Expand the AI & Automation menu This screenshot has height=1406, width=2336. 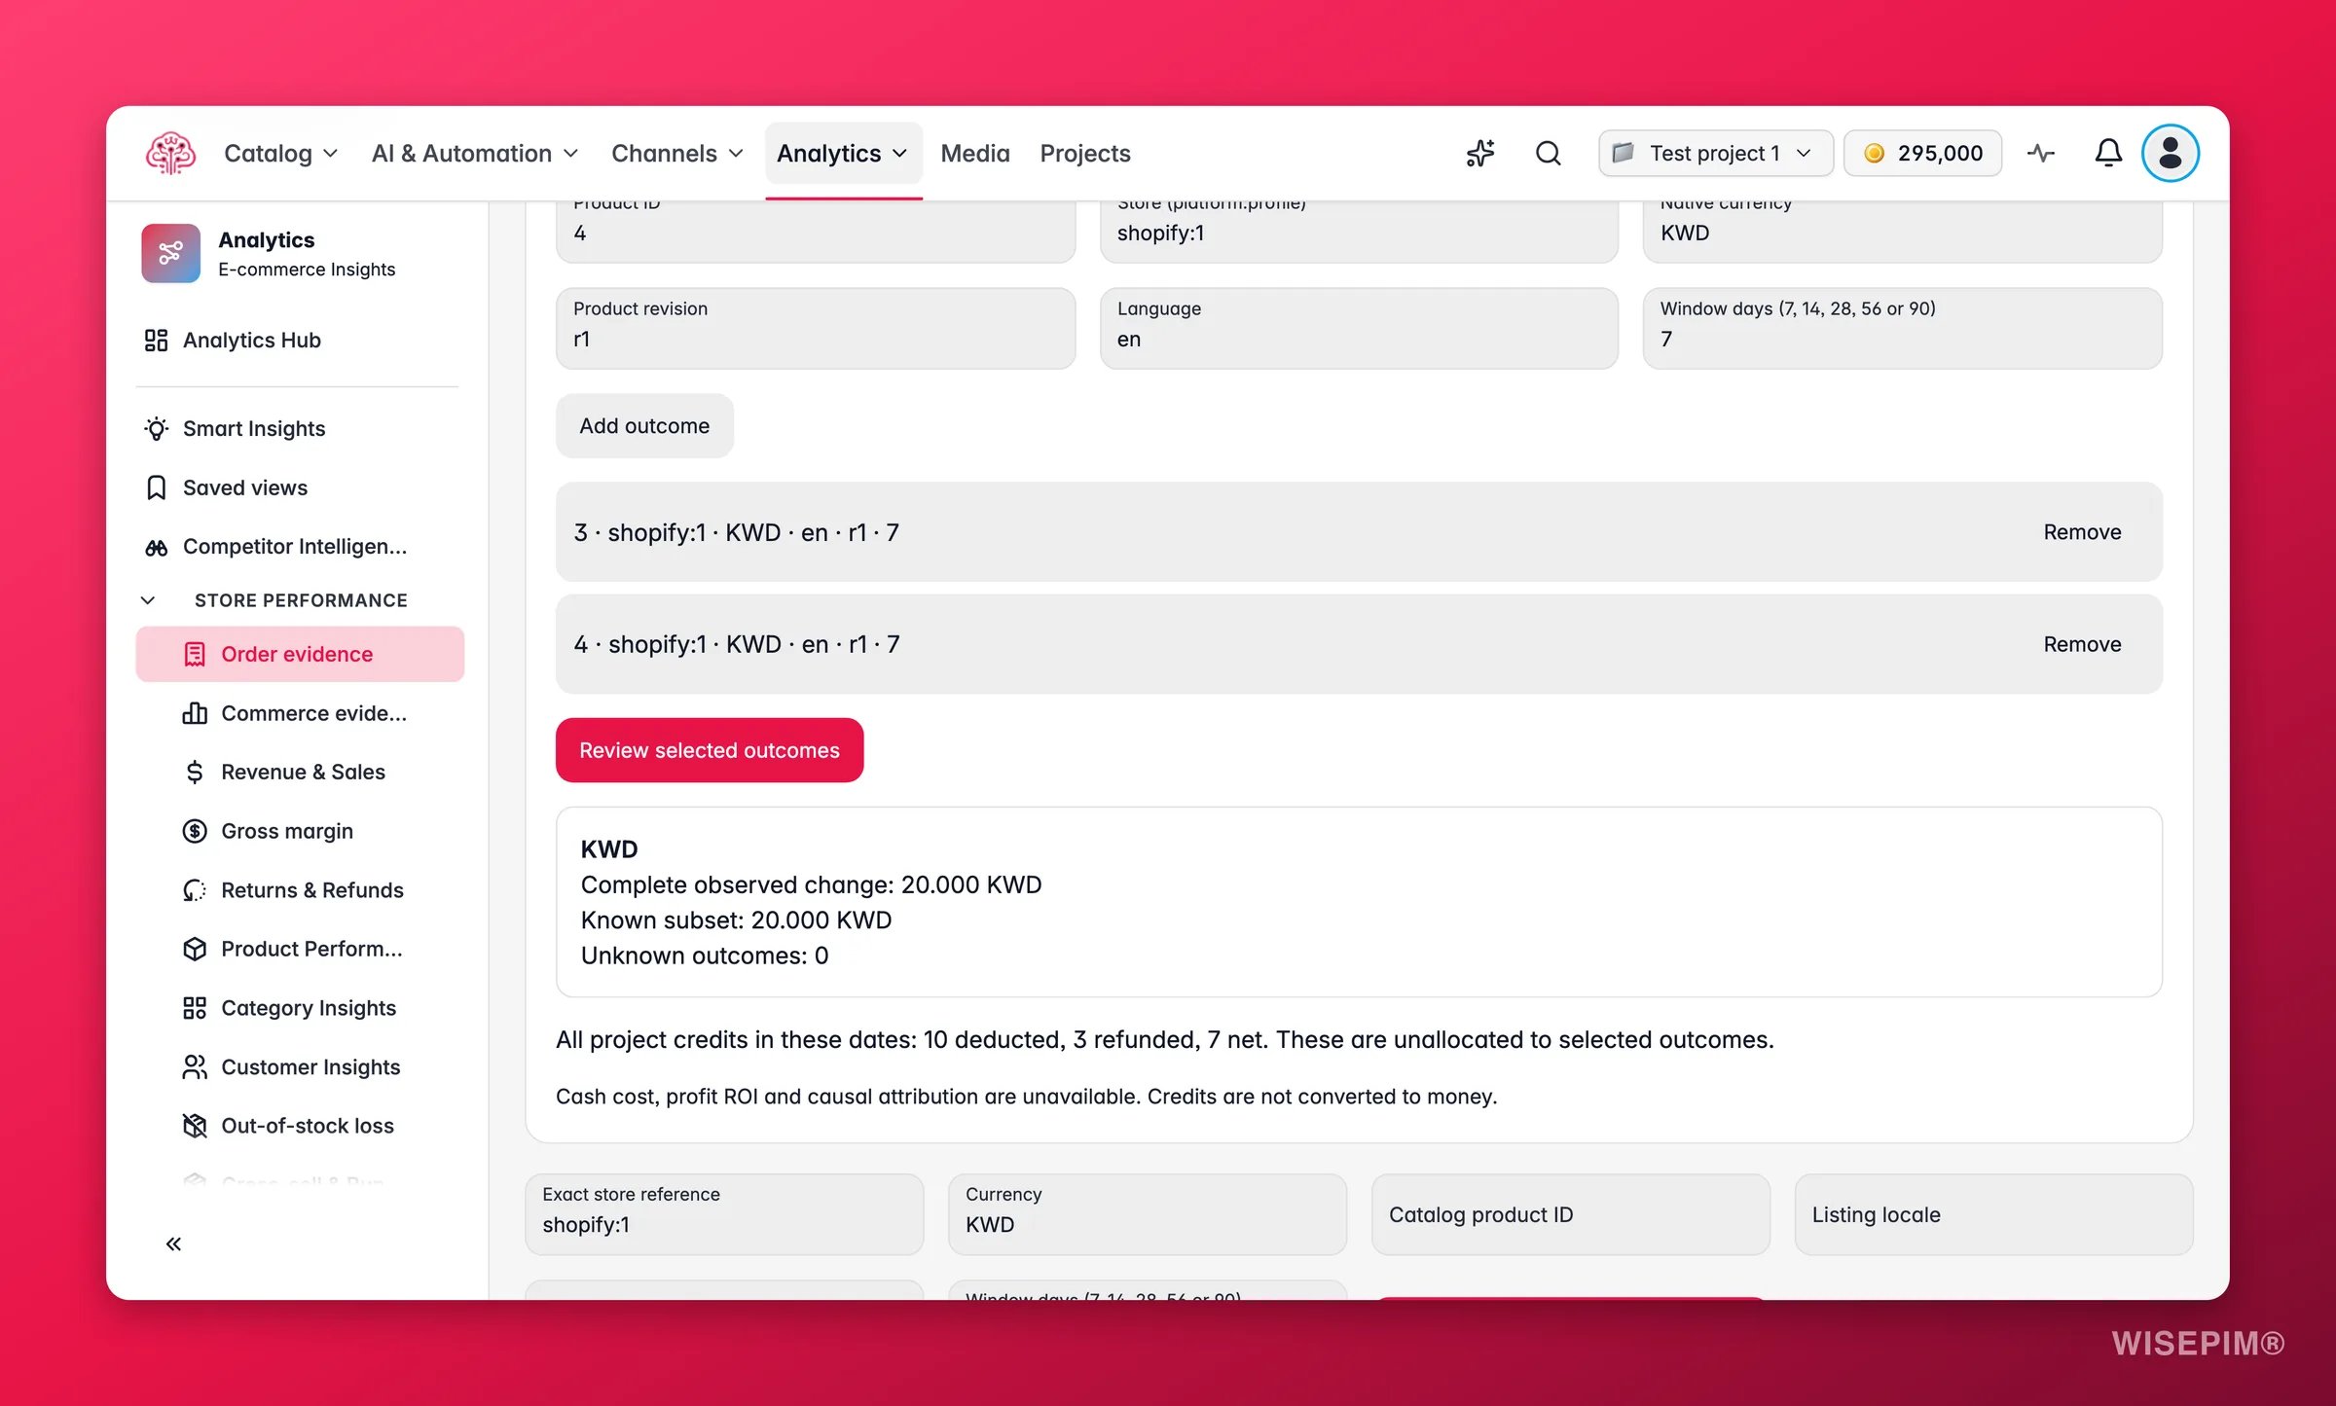pos(475,153)
